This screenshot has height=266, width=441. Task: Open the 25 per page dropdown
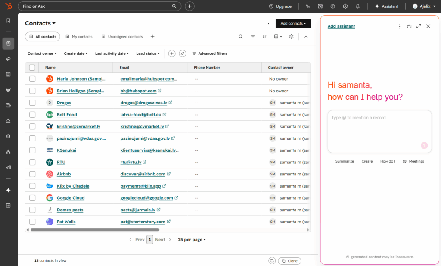(191, 239)
